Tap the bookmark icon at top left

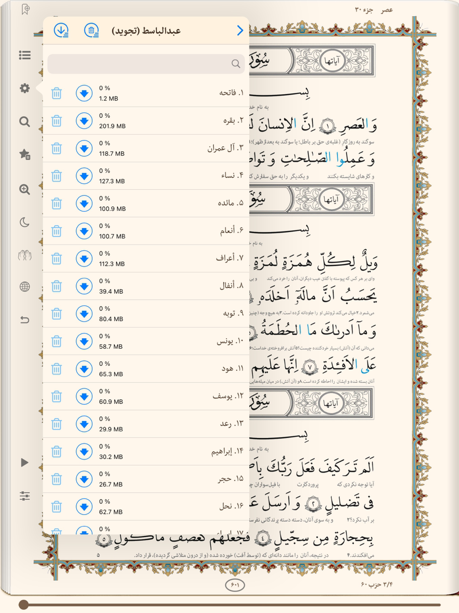[x=26, y=9]
